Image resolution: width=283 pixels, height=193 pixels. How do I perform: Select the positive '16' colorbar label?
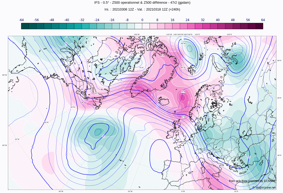(172, 20)
